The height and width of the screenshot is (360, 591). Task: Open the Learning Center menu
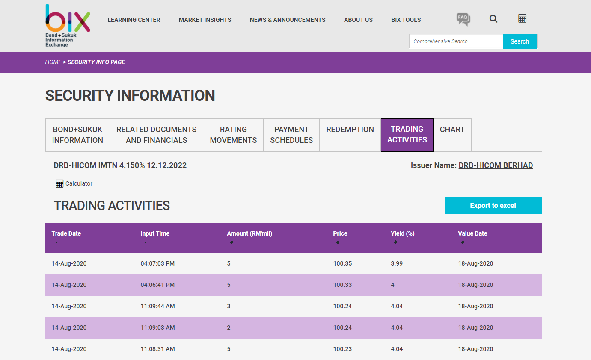[134, 20]
